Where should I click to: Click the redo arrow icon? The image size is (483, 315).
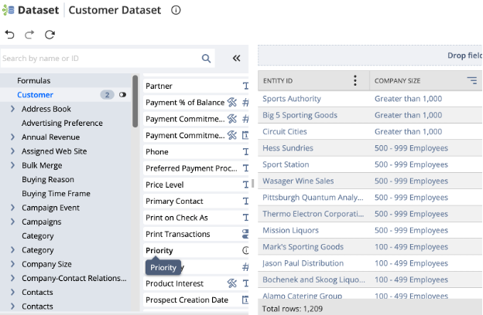[29, 35]
